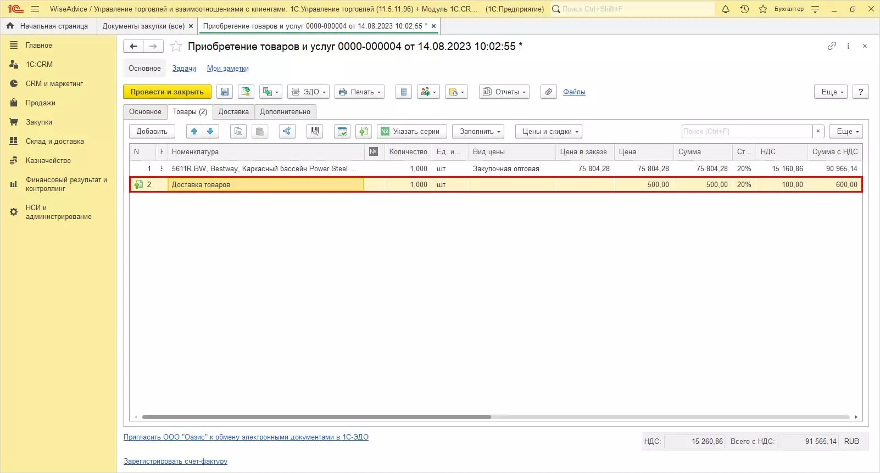
Task: Open favorites star in the title bar
Action: coord(763,9)
